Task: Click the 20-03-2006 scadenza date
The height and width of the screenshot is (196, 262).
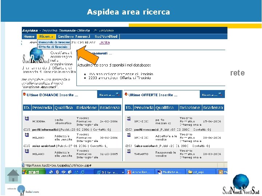Action: [212, 154]
